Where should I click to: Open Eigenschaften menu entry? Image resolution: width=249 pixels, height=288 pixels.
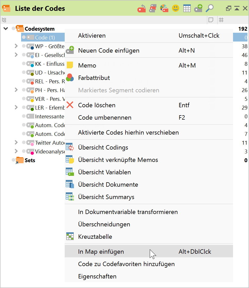(x=149, y=276)
